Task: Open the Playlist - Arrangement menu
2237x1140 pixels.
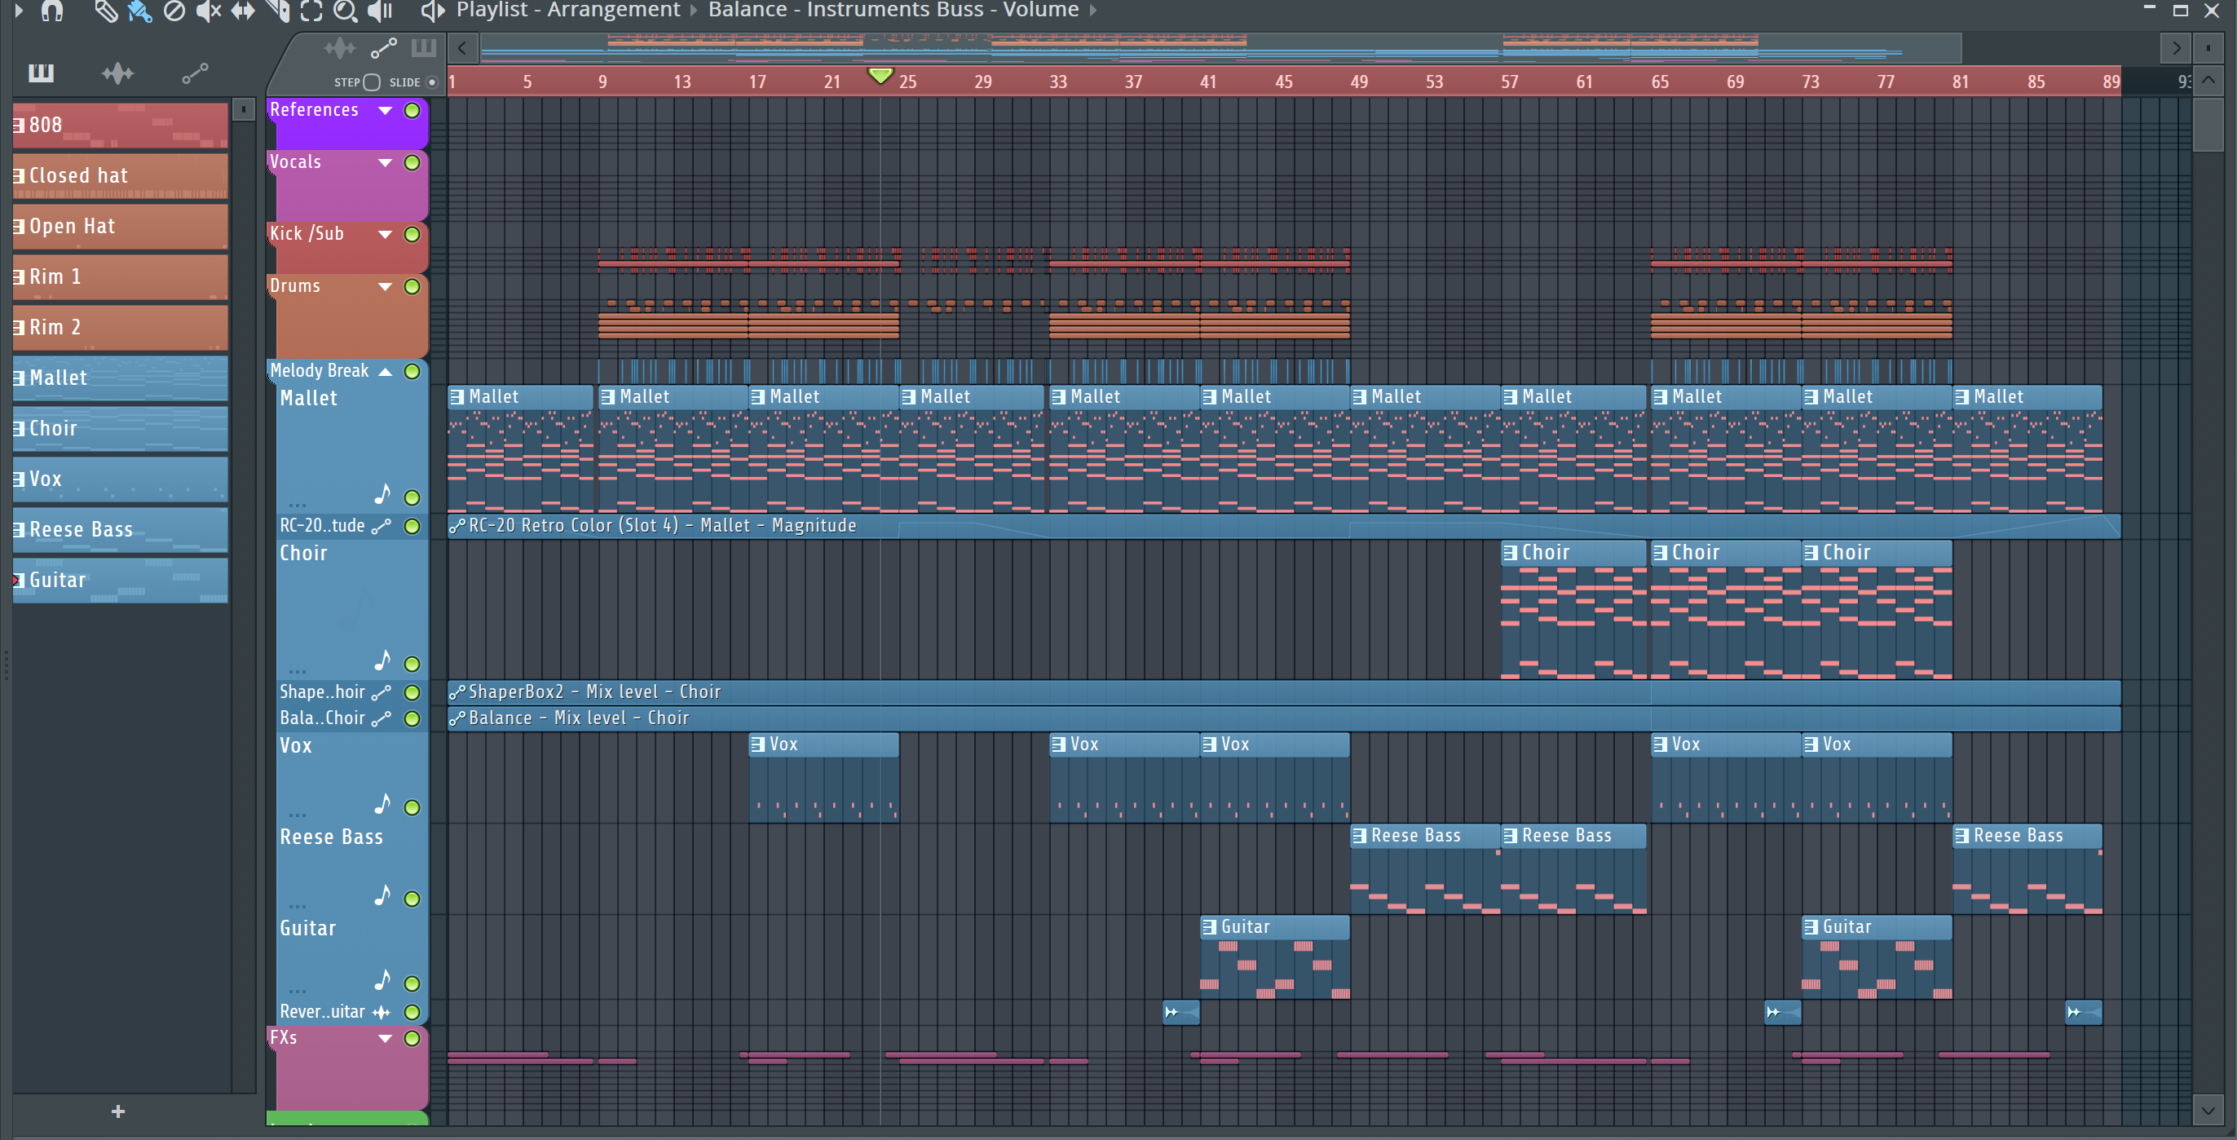Action: pyautogui.click(x=568, y=11)
